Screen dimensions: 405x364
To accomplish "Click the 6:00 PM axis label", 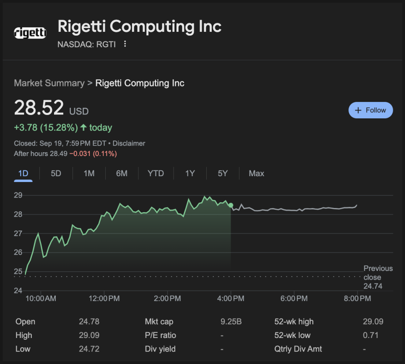I will [x=294, y=299].
